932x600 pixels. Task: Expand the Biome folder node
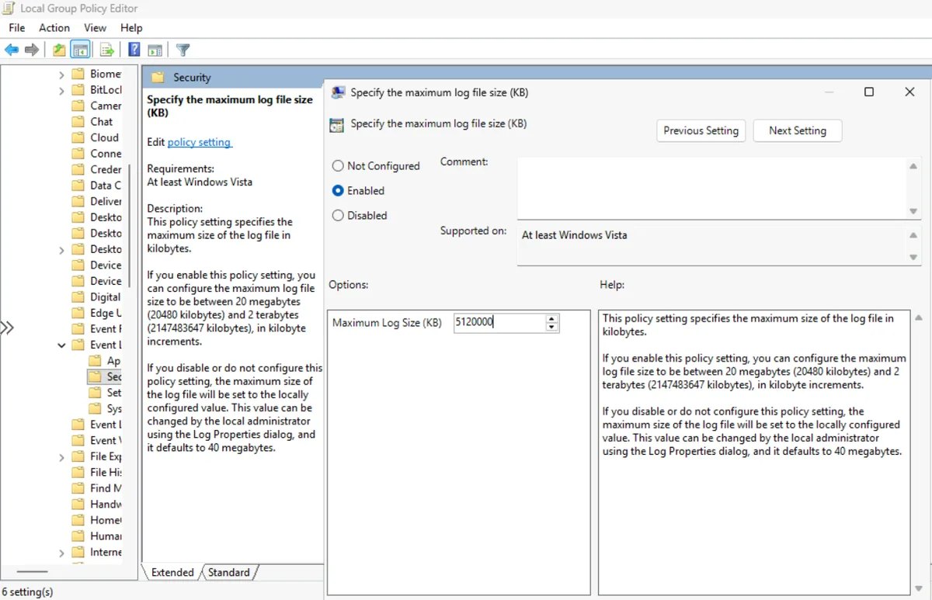(61, 75)
